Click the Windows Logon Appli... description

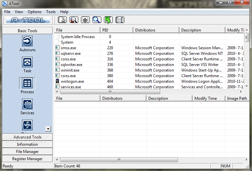202,81
